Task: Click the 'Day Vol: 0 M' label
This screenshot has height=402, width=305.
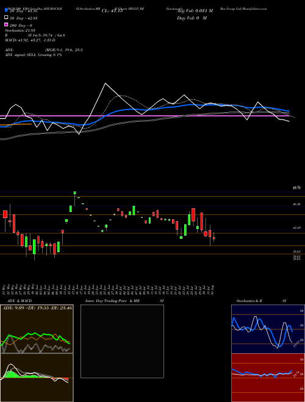Action: click(x=192, y=18)
